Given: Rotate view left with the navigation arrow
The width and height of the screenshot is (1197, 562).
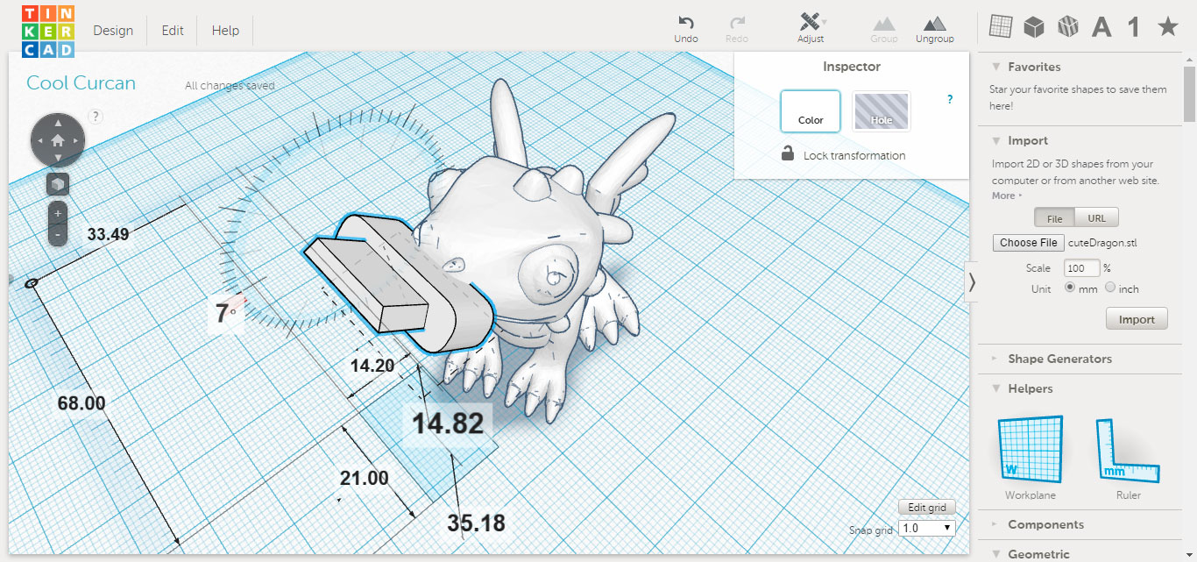Looking at the screenshot, I should (x=39, y=140).
